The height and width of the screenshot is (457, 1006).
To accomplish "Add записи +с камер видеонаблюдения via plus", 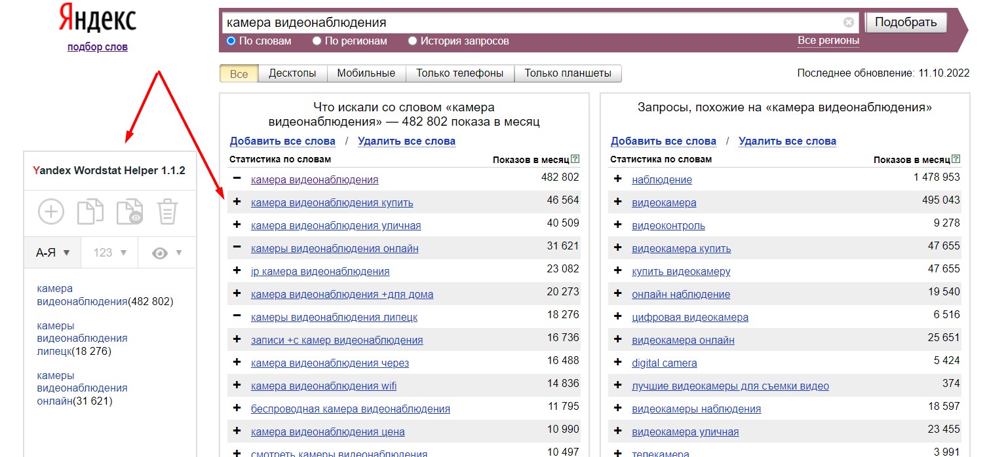I will coord(237,339).
